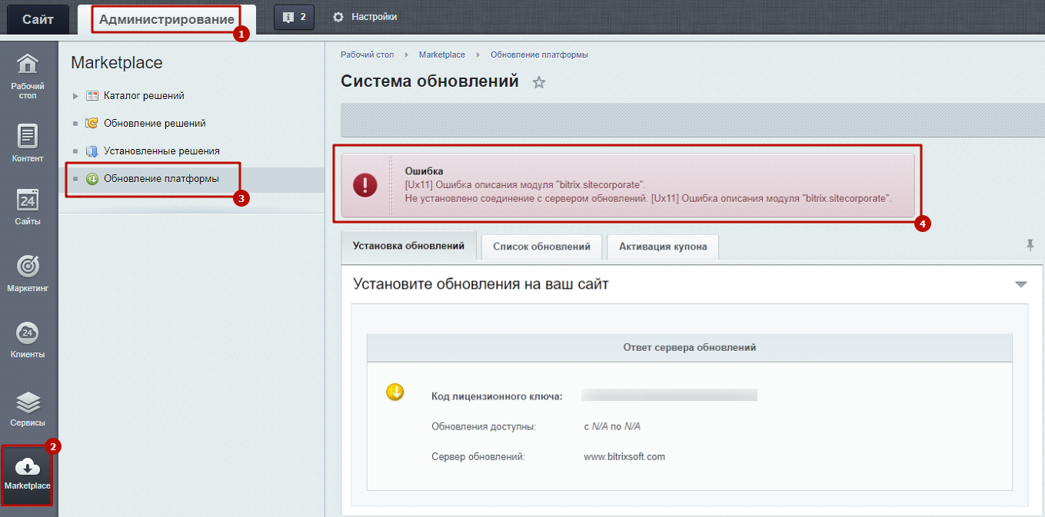Open the Рабочий стол sidebar icon
Screen dimensions: 1045x517
tap(28, 76)
